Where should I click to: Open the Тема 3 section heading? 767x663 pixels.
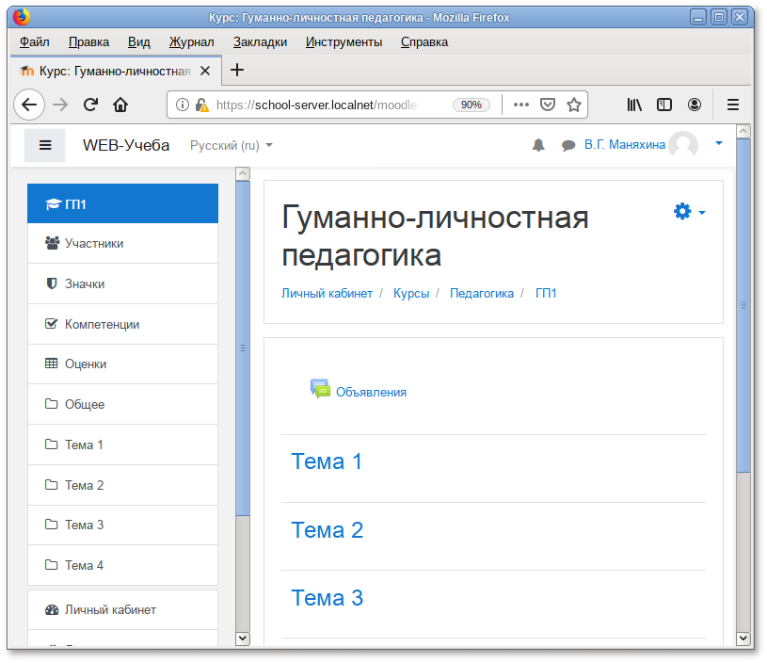tap(327, 598)
